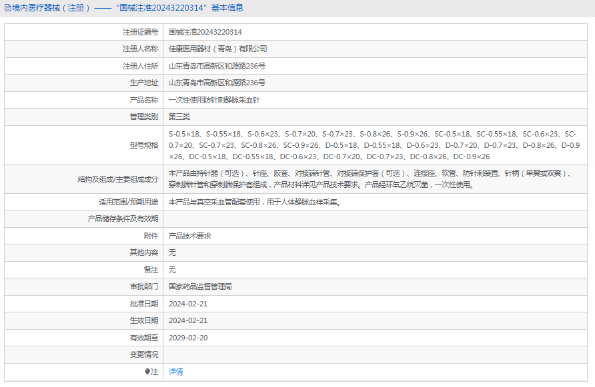Click the 生产地址 address value

point(217,83)
